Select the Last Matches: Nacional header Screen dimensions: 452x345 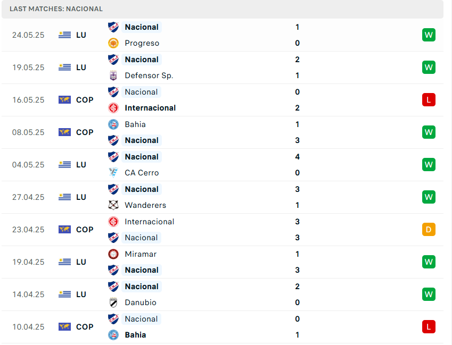click(56, 9)
